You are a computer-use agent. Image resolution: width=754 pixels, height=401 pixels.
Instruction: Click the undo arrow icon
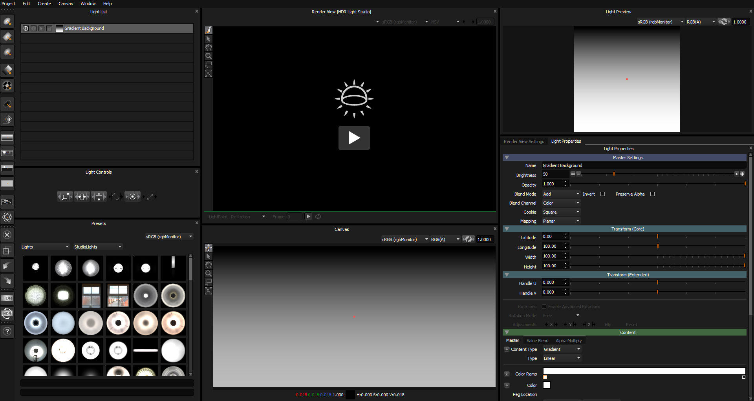click(x=7, y=266)
